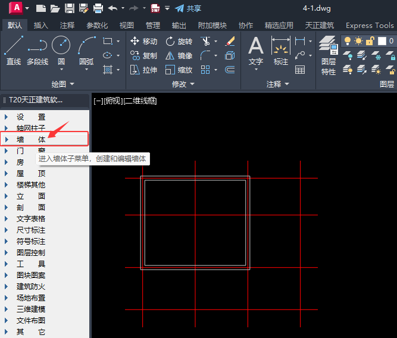Screen dimensions: 397x338
Task: Toggle the layer lock padlock icon
Action: [370, 41]
